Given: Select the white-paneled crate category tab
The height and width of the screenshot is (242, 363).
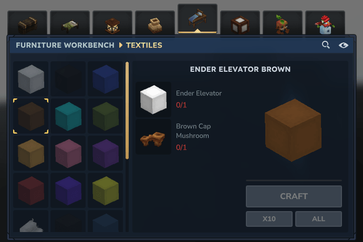Looking at the screenshot, I should pyautogui.click(x=240, y=23).
